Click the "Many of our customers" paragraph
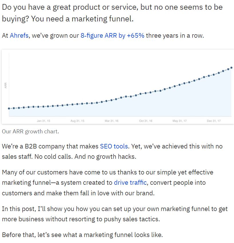 [x=108, y=183]
